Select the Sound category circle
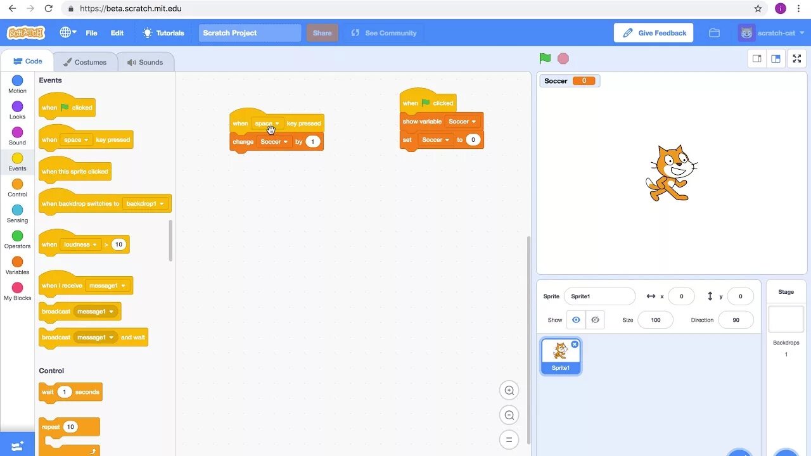The height and width of the screenshot is (456, 811). [17, 132]
